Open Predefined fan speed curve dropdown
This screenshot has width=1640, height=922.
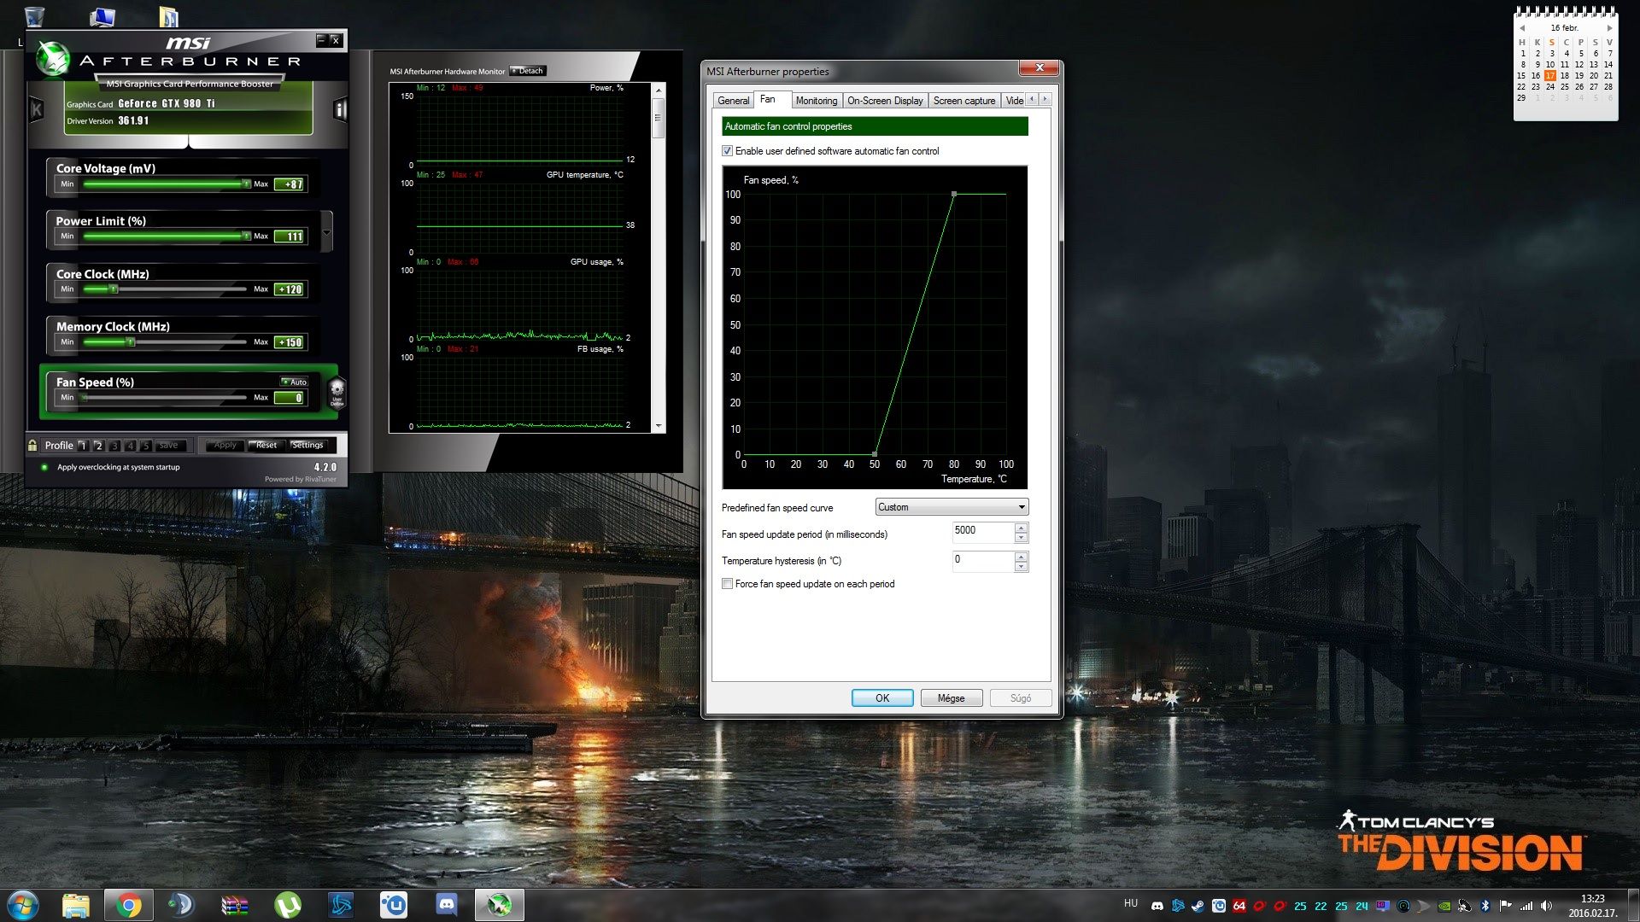(x=952, y=507)
